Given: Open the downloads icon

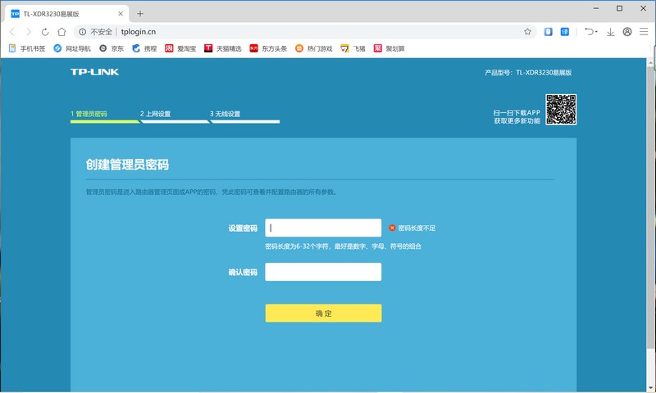Looking at the screenshot, I should (x=610, y=32).
